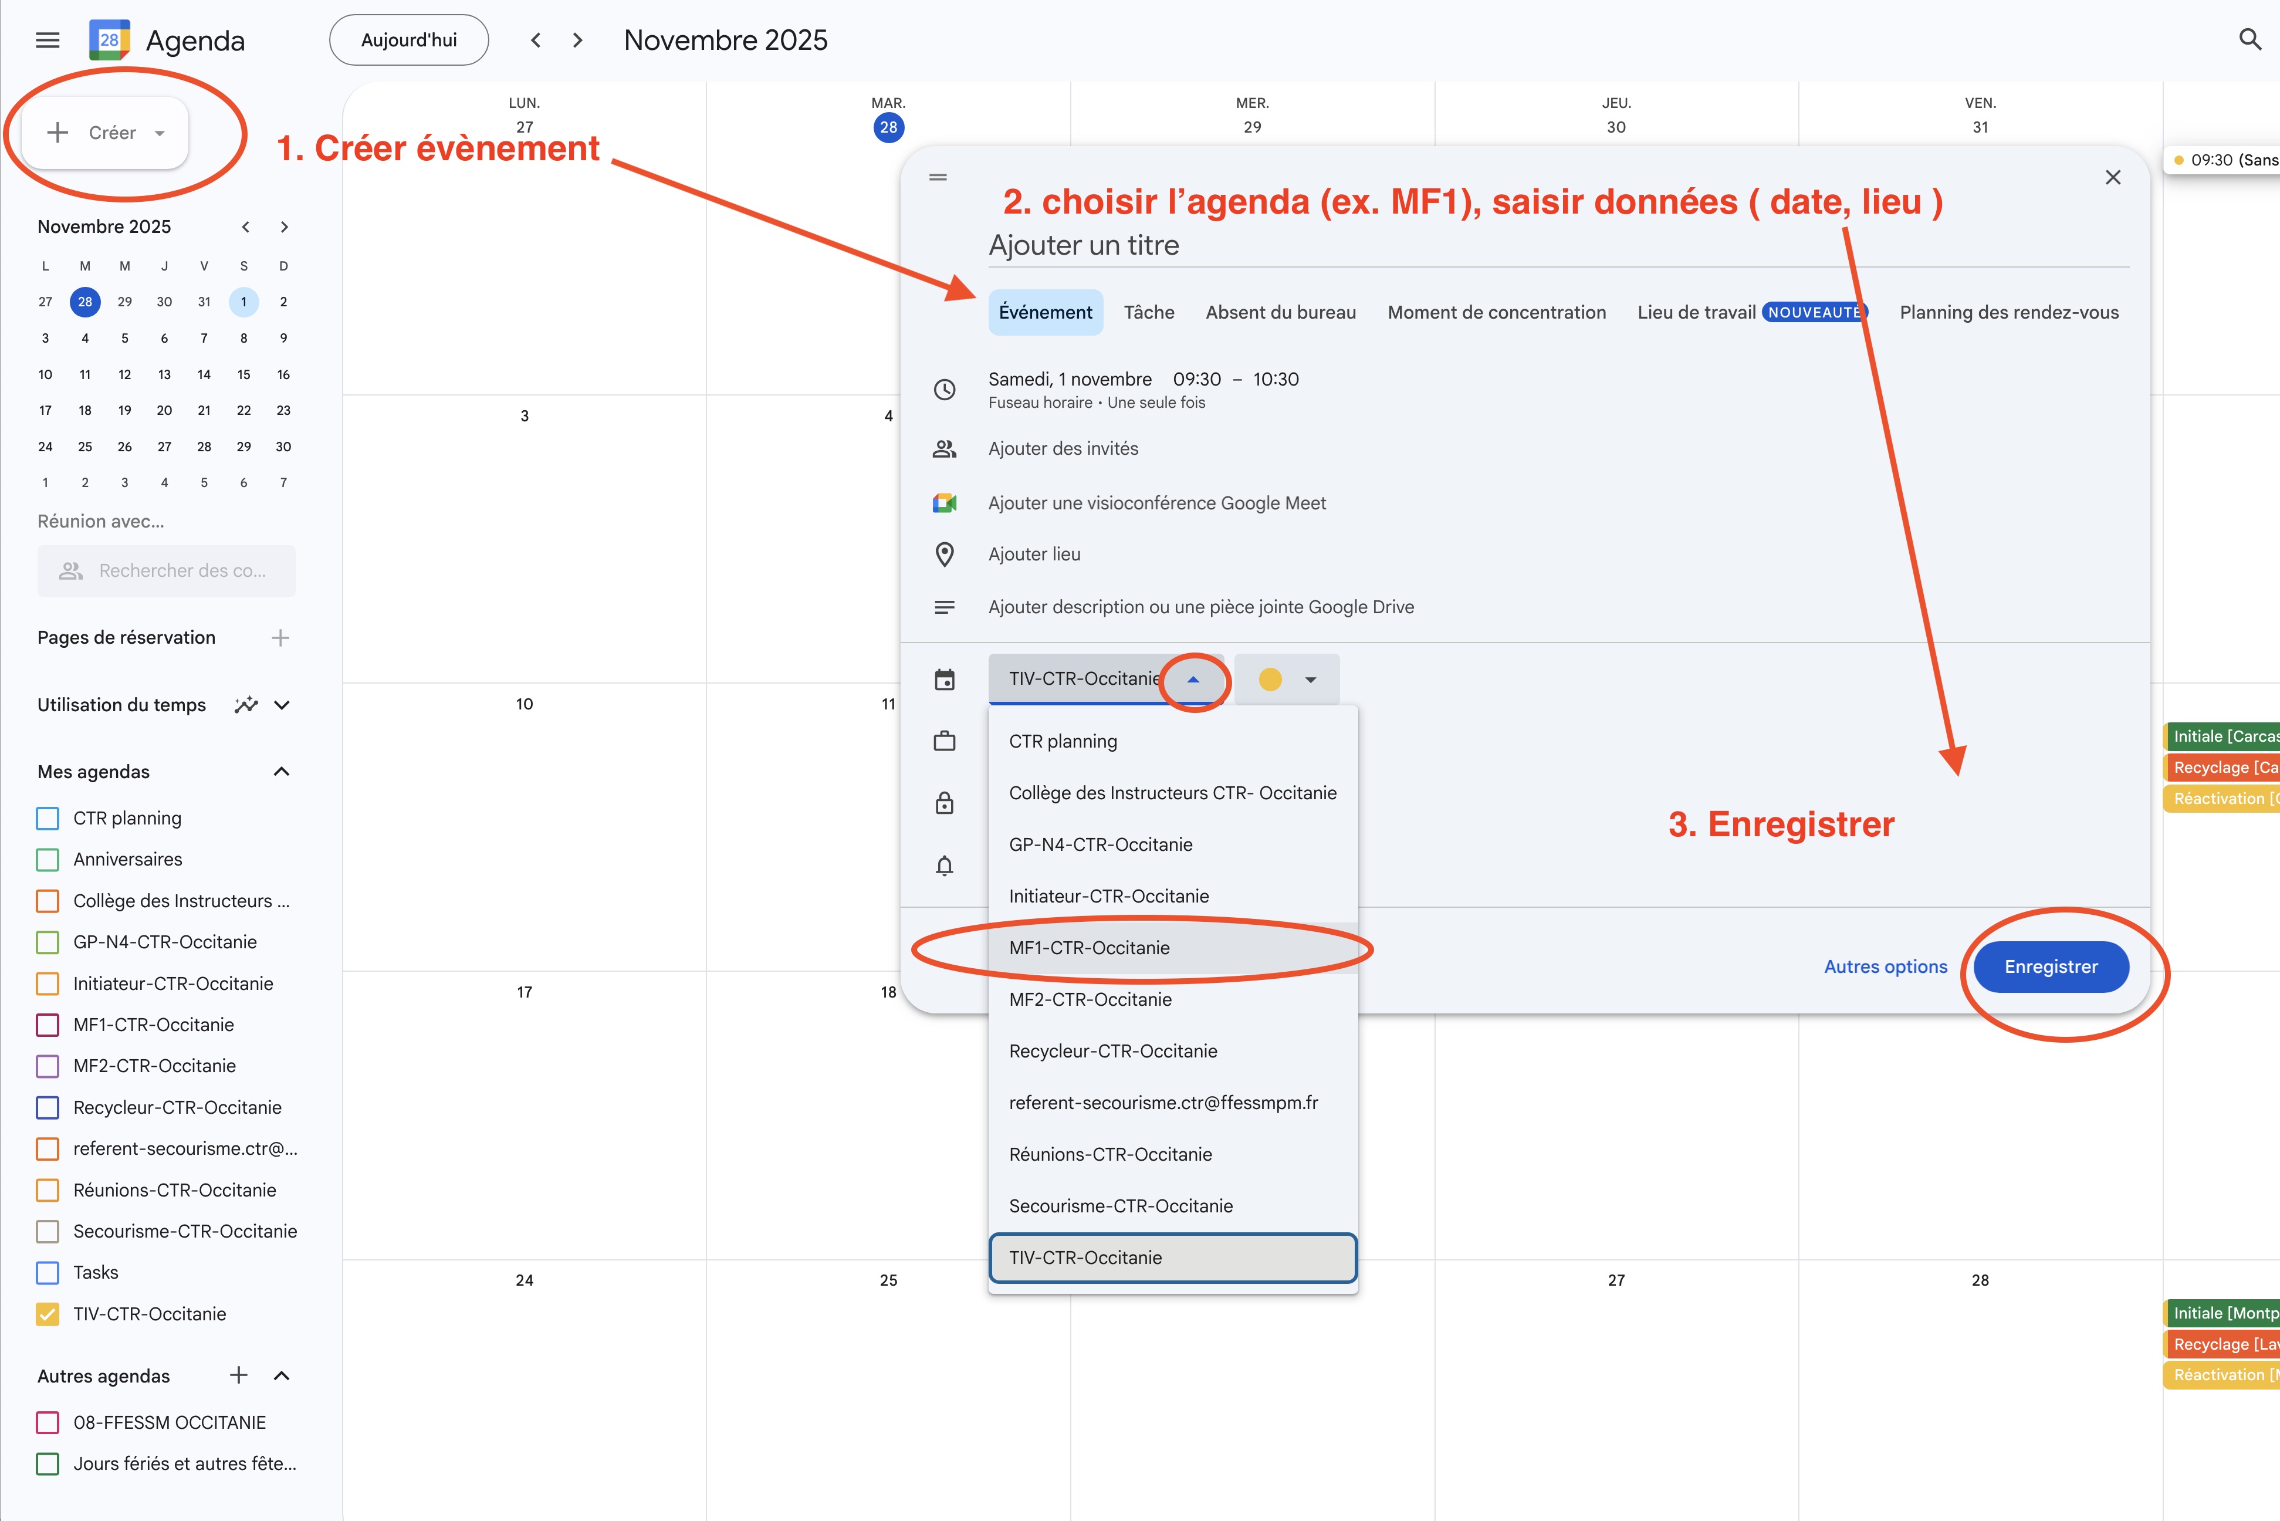
Task: Click the visibility lock icon in dialog
Action: click(943, 803)
